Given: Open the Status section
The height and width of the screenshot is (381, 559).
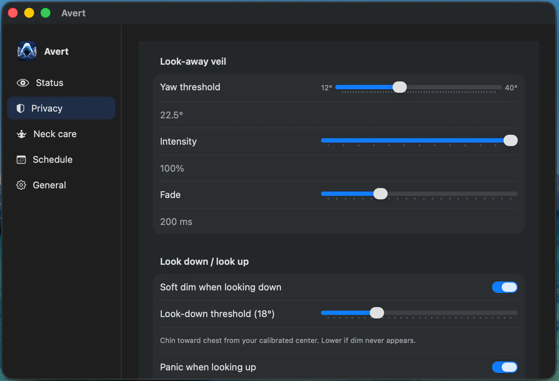Looking at the screenshot, I should 61,83.
